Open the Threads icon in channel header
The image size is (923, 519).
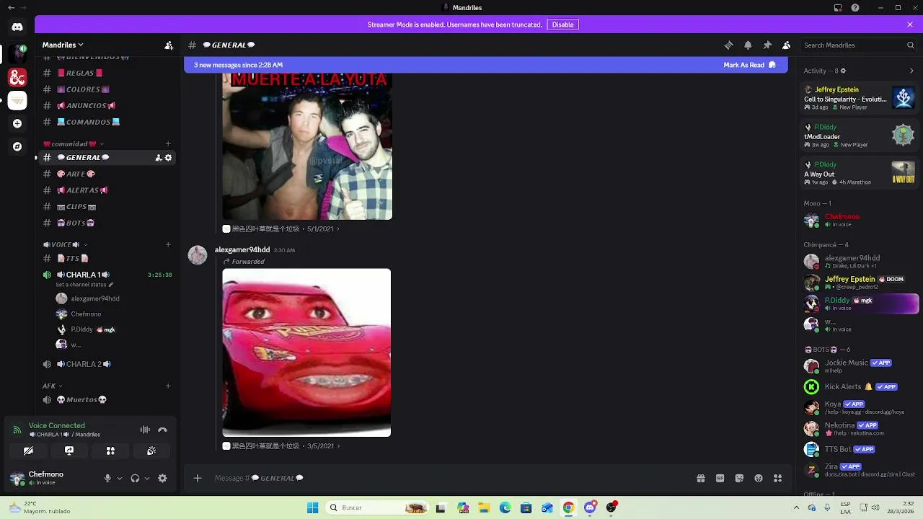pos(728,45)
